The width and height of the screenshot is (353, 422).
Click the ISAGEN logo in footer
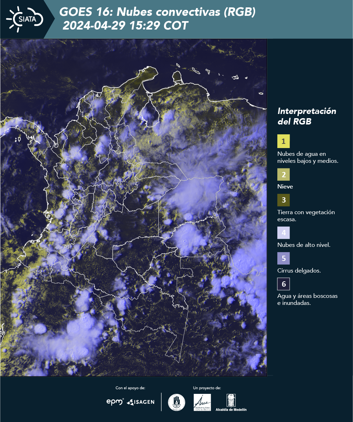click(141, 402)
